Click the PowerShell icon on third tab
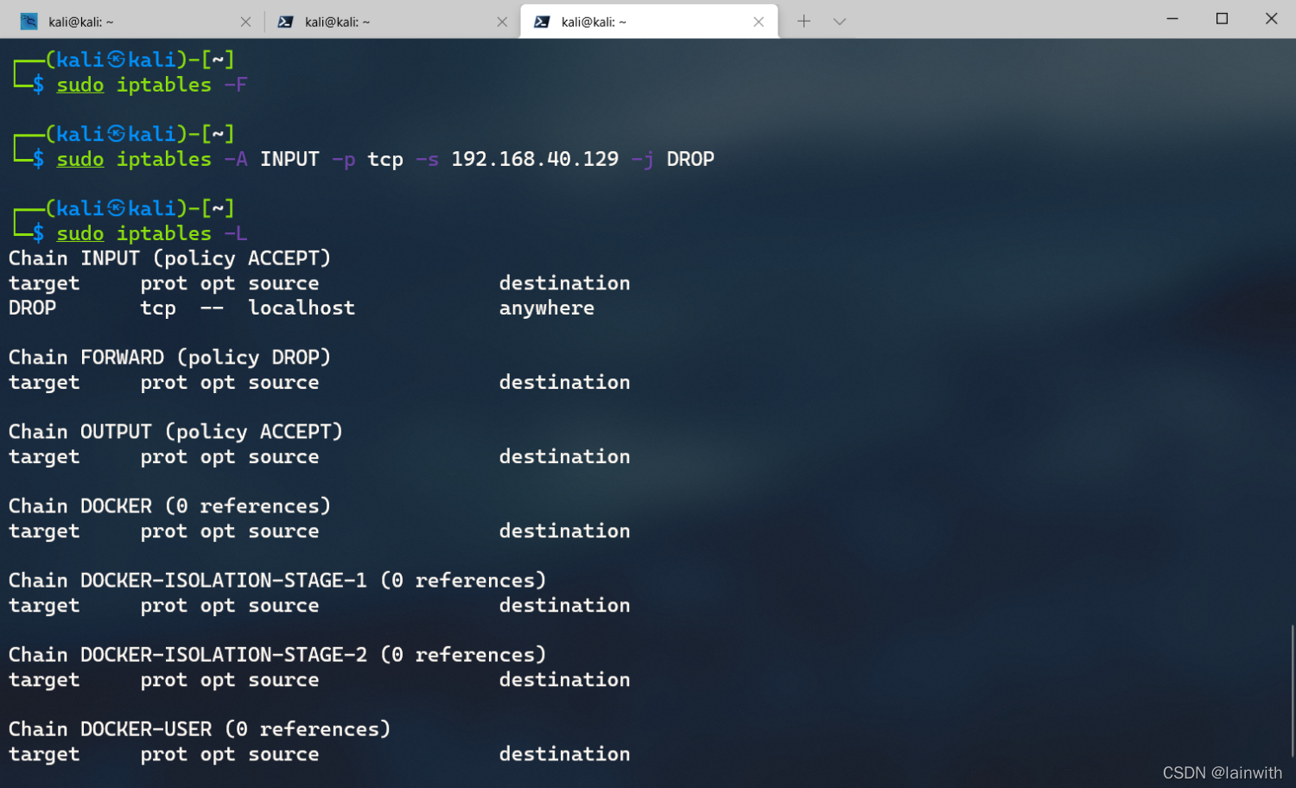 pos(542,22)
